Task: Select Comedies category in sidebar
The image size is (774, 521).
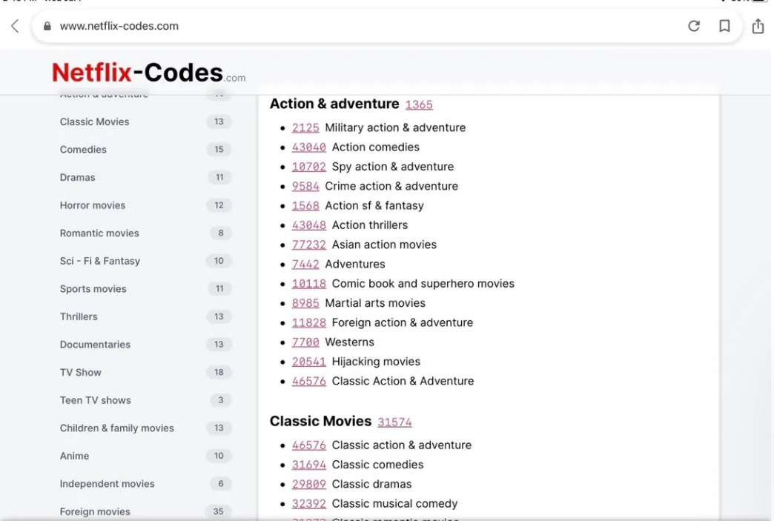Action: (83, 150)
